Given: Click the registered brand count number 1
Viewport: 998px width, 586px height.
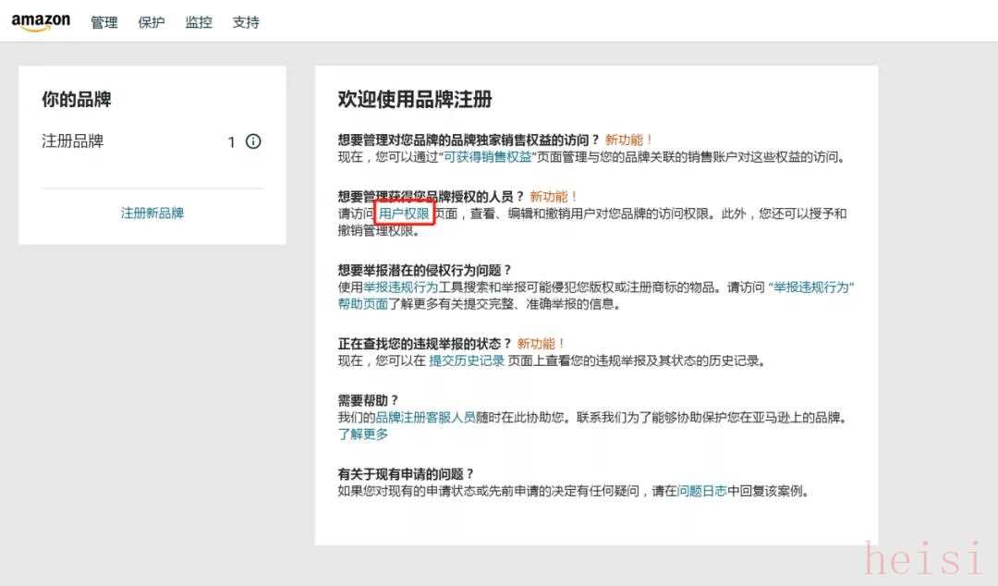Looking at the screenshot, I should click(x=232, y=142).
